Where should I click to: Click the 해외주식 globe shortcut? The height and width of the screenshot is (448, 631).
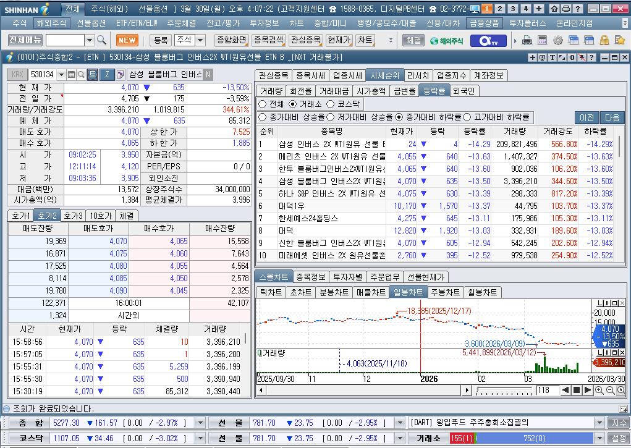coord(446,41)
